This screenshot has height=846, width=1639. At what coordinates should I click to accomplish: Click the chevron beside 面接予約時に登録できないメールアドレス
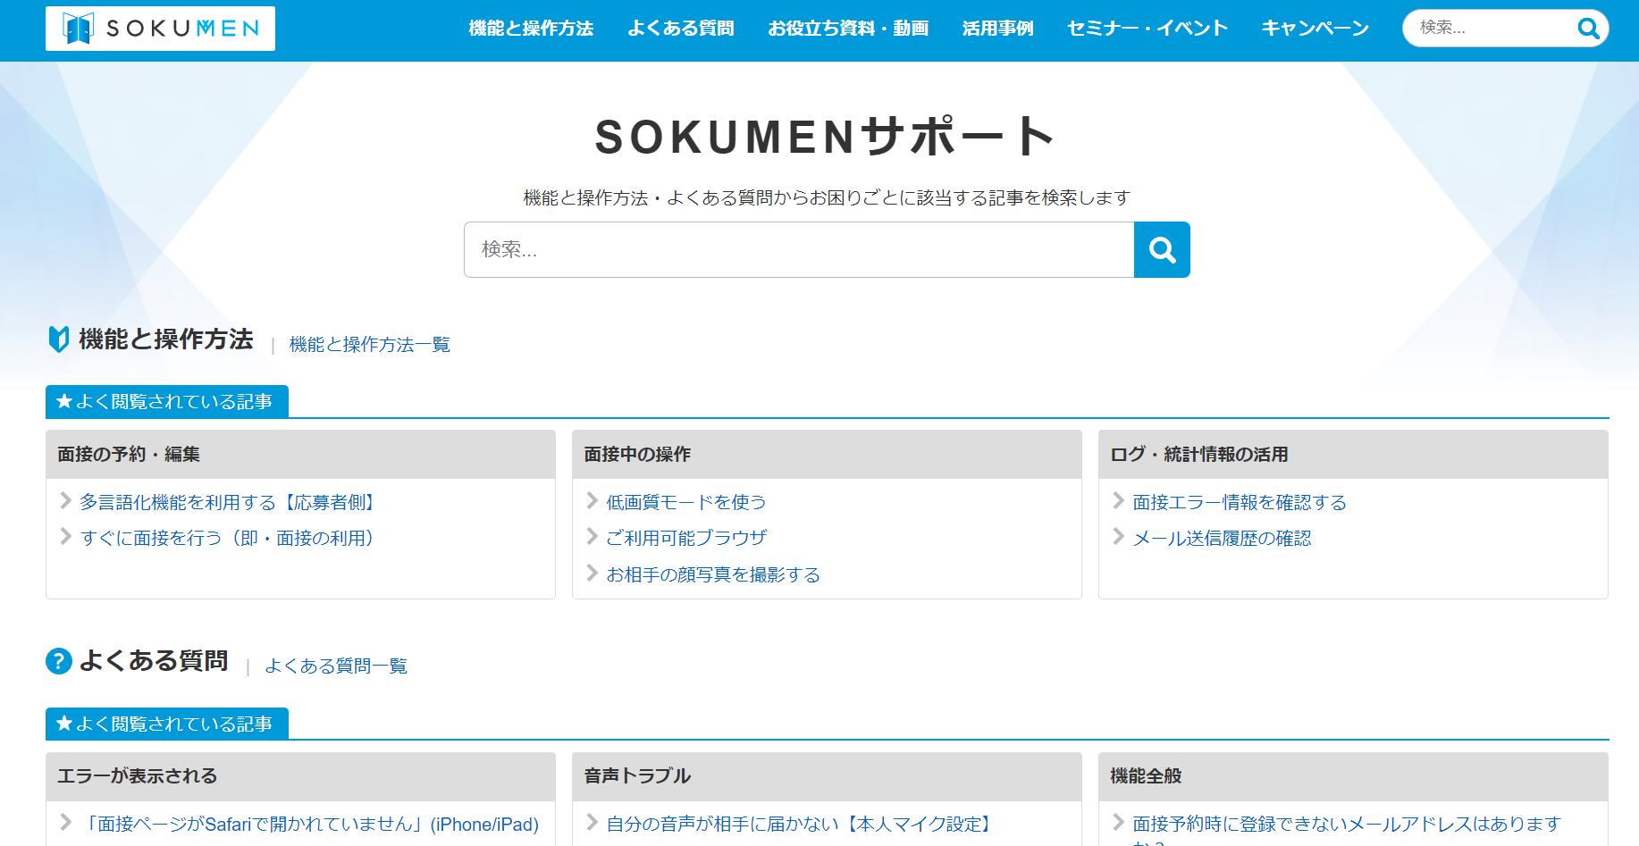[1118, 823]
